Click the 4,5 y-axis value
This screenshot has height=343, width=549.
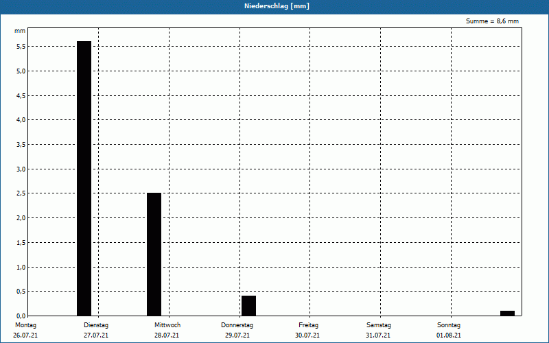pyautogui.click(x=21, y=95)
